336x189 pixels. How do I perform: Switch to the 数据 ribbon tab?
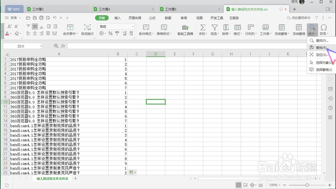[168, 18]
